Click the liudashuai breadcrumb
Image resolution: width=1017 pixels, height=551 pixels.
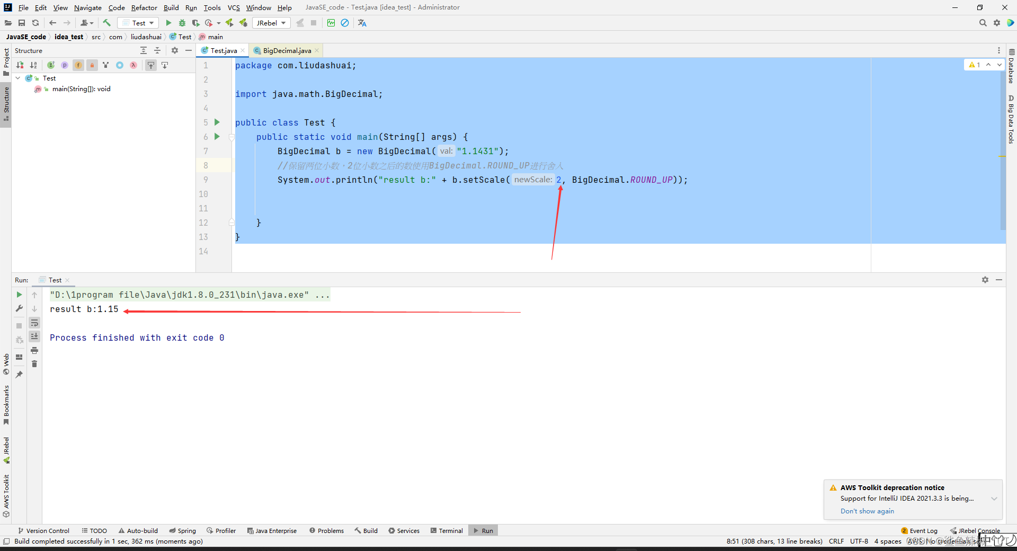point(146,37)
